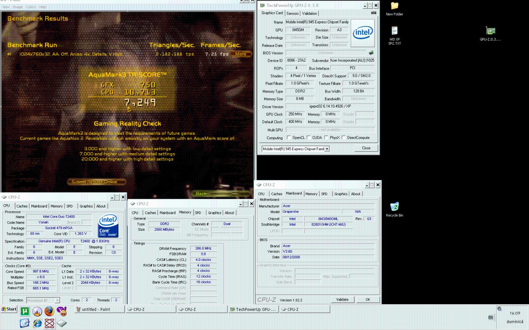Launch Internet Explorer from quick launch
Screen dimensions: 529x330
pyautogui.click(x=37, y=323)
